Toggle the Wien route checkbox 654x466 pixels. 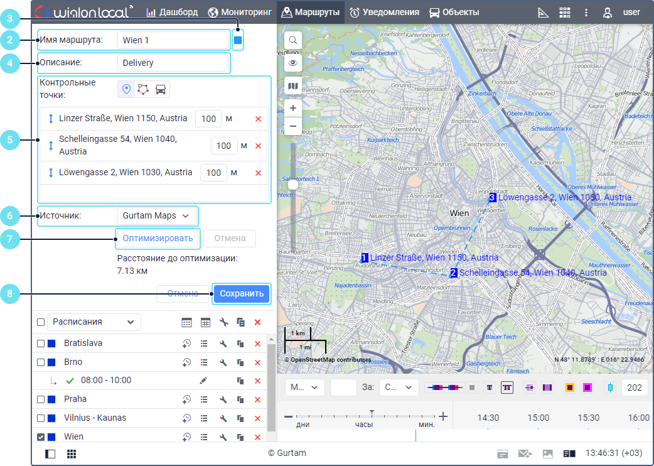(x=41, y=437)
